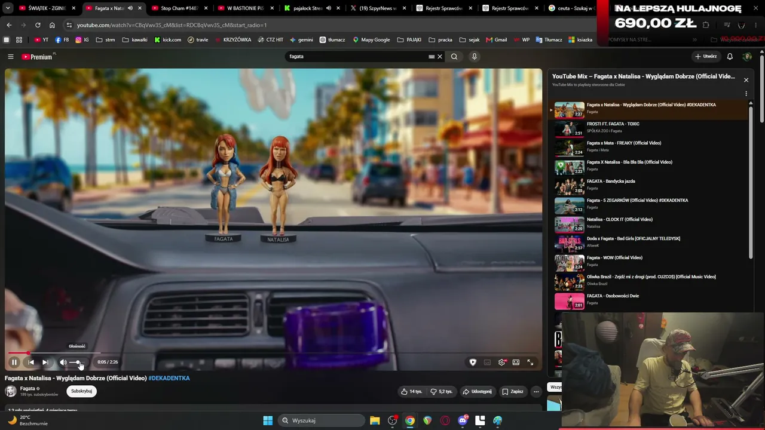Viewport: 765px width, 430px height.
Task: Switch to the ŚWIĄTEK - ZGINIE browser tab
Action: click(47, 8)
